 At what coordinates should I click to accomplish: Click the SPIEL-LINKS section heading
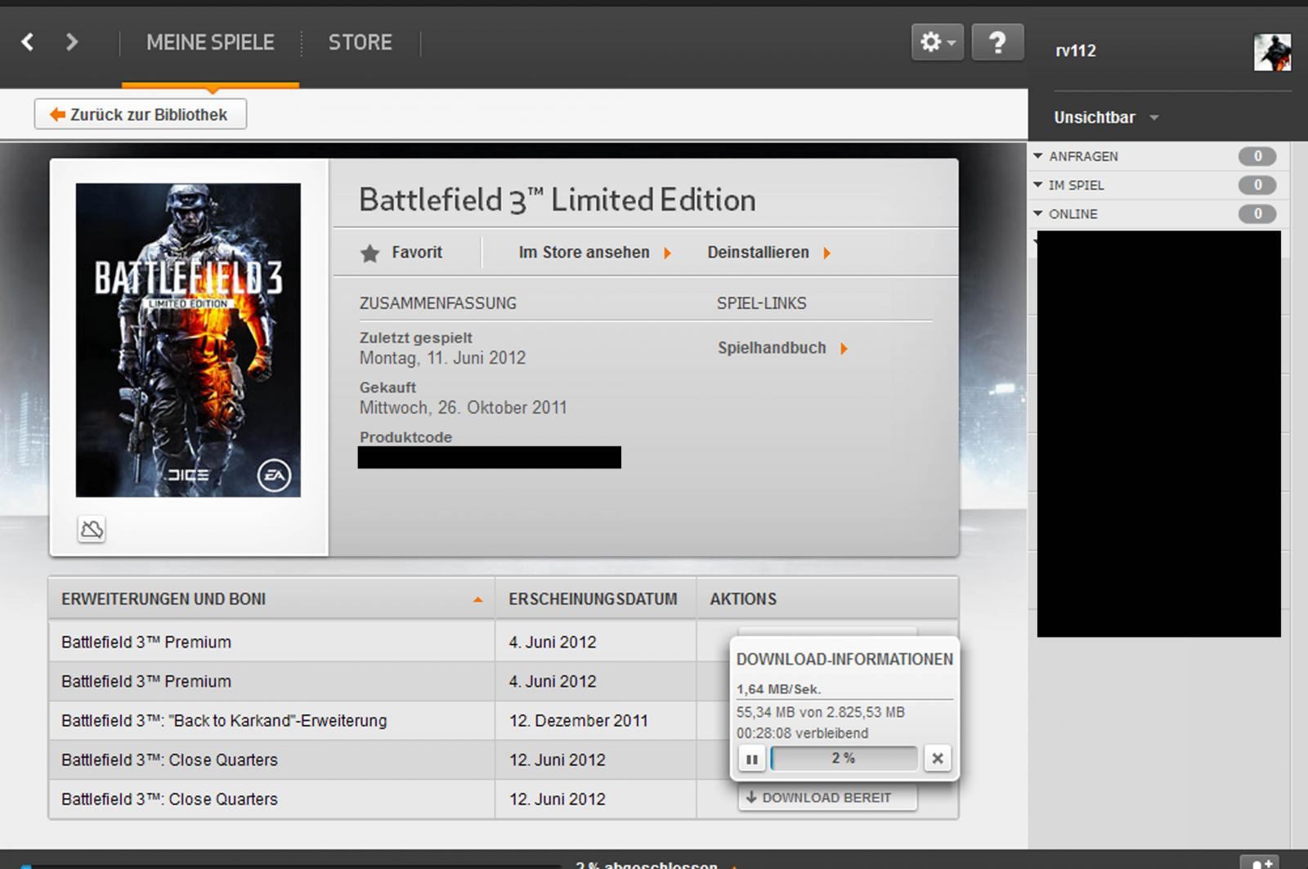761,303
